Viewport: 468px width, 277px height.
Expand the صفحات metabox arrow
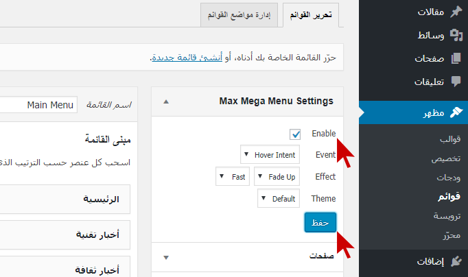tap(166, 257)
